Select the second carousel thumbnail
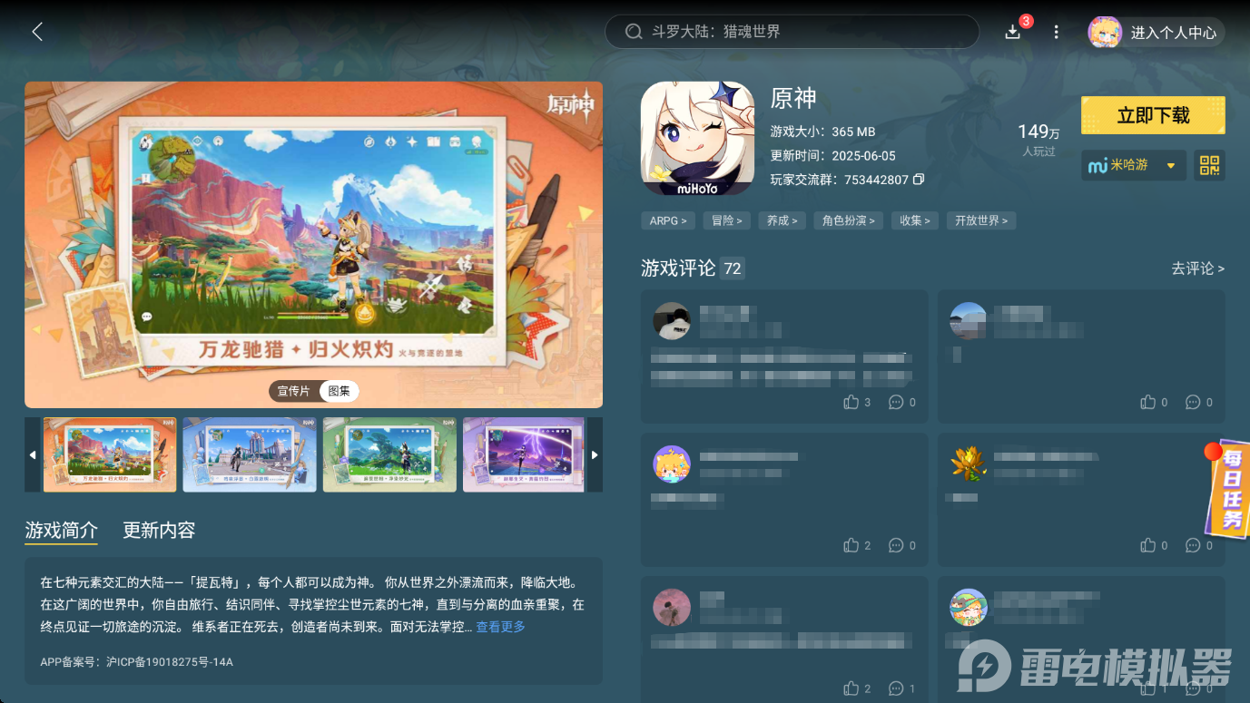 (249, 454)
